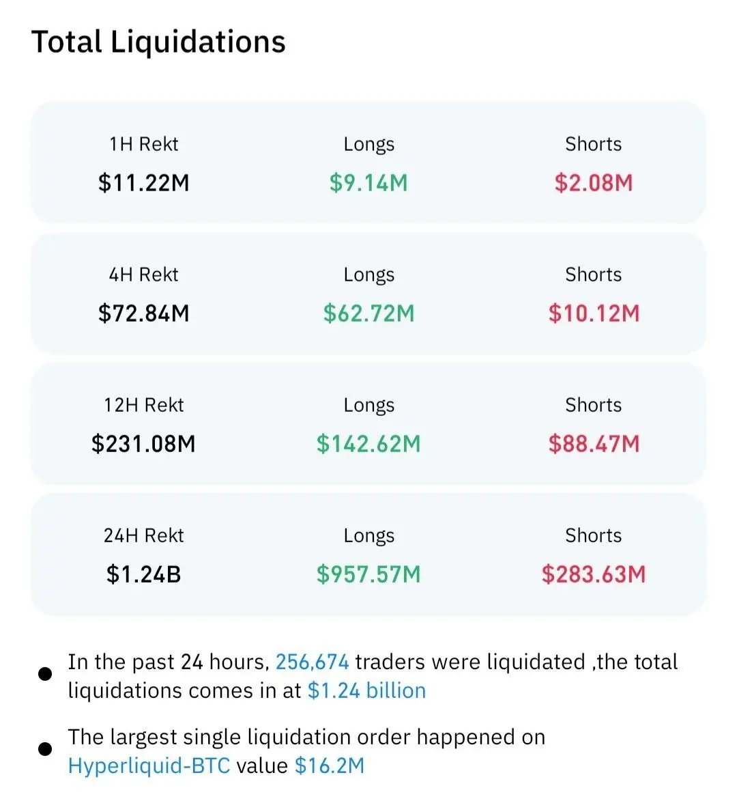The height and width of the screenshot is (801, 737).
Task: Select the 1H Rekt label
Action: coord(144,145)
